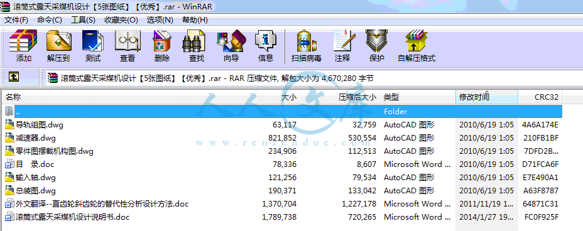Run the 测试 (Test) archive icon

93,46
